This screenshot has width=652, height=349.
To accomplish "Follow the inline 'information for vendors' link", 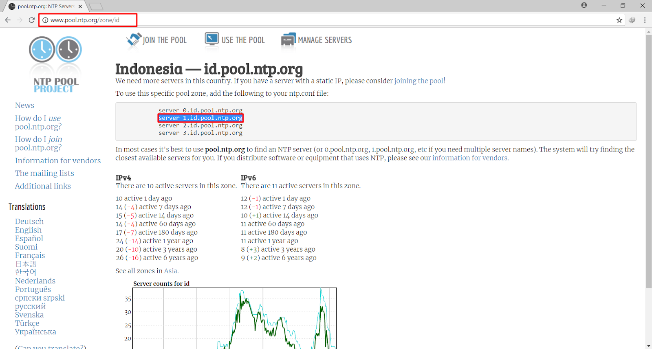I will [470, 158].
